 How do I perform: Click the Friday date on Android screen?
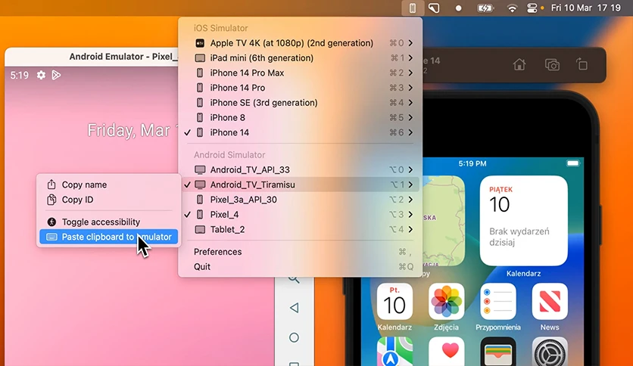133,130
